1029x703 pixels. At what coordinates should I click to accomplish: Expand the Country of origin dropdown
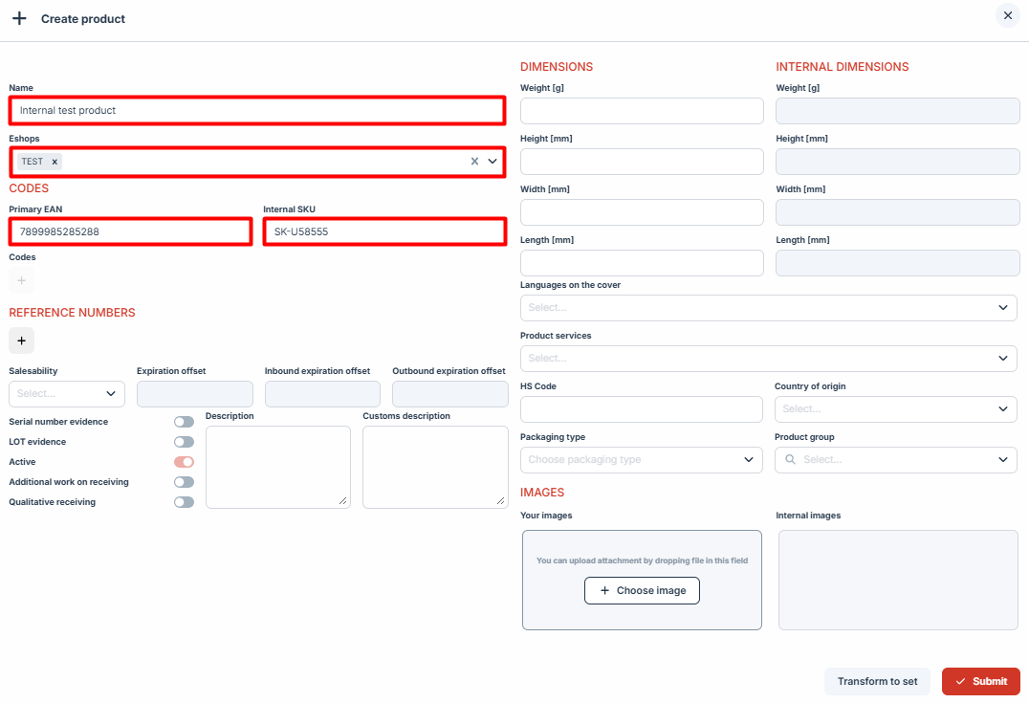coord(895,409)
